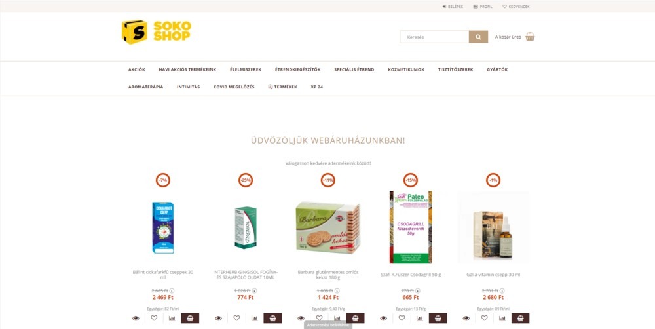Open the Kozmetikumok category menu
655x329 pixels.
pos(406,70)
